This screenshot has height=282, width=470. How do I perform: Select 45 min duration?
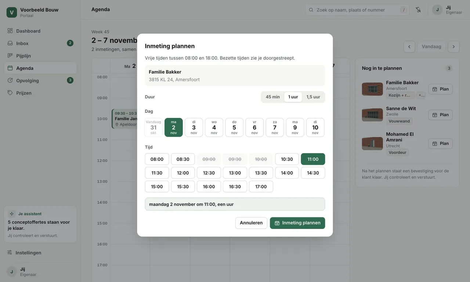[x=273, y=97]
